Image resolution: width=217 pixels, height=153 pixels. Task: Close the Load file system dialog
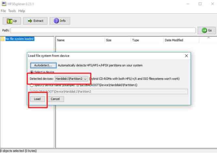tap(186, 56)
